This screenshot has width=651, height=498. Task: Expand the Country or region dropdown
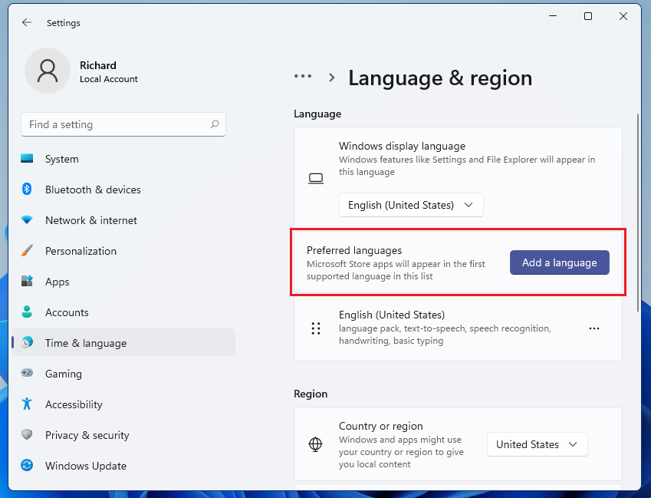pyautogui.click(x=537, y=444)
